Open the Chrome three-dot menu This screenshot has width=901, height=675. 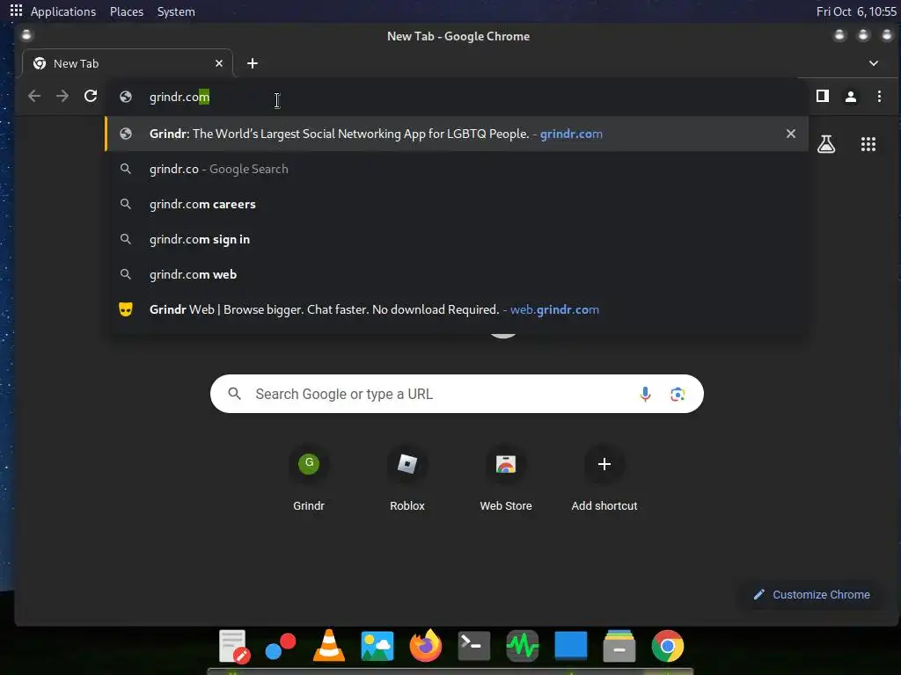879,97
